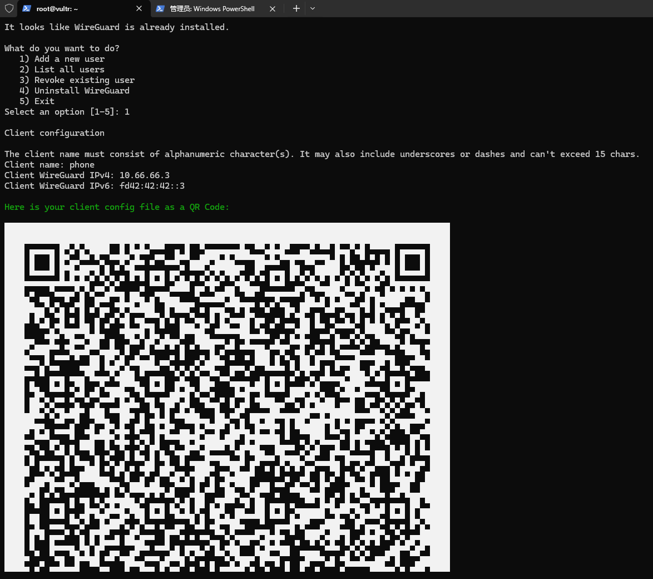
Task: Click the IPv6 address fd42:42:42::3
Action: [x=152, y=186]
